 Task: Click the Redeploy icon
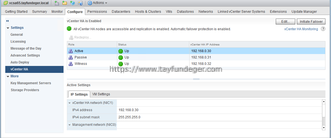[x=71, y=37]
